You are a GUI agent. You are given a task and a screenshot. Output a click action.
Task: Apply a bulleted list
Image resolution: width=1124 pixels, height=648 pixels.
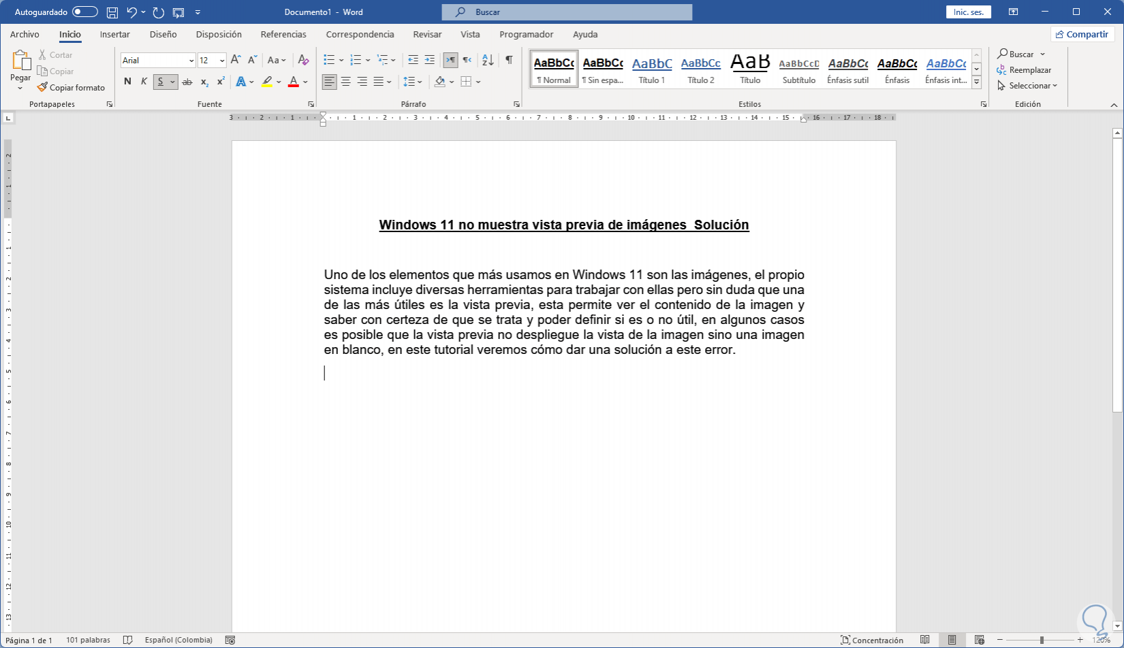click(x=329, y=60)
